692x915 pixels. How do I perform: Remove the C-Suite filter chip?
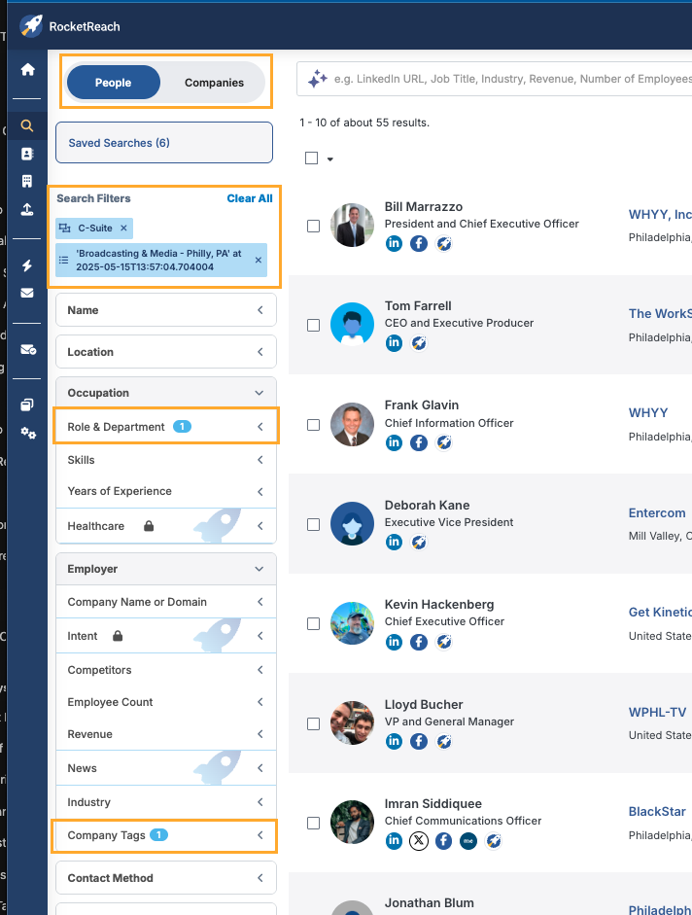click(123, 229)
